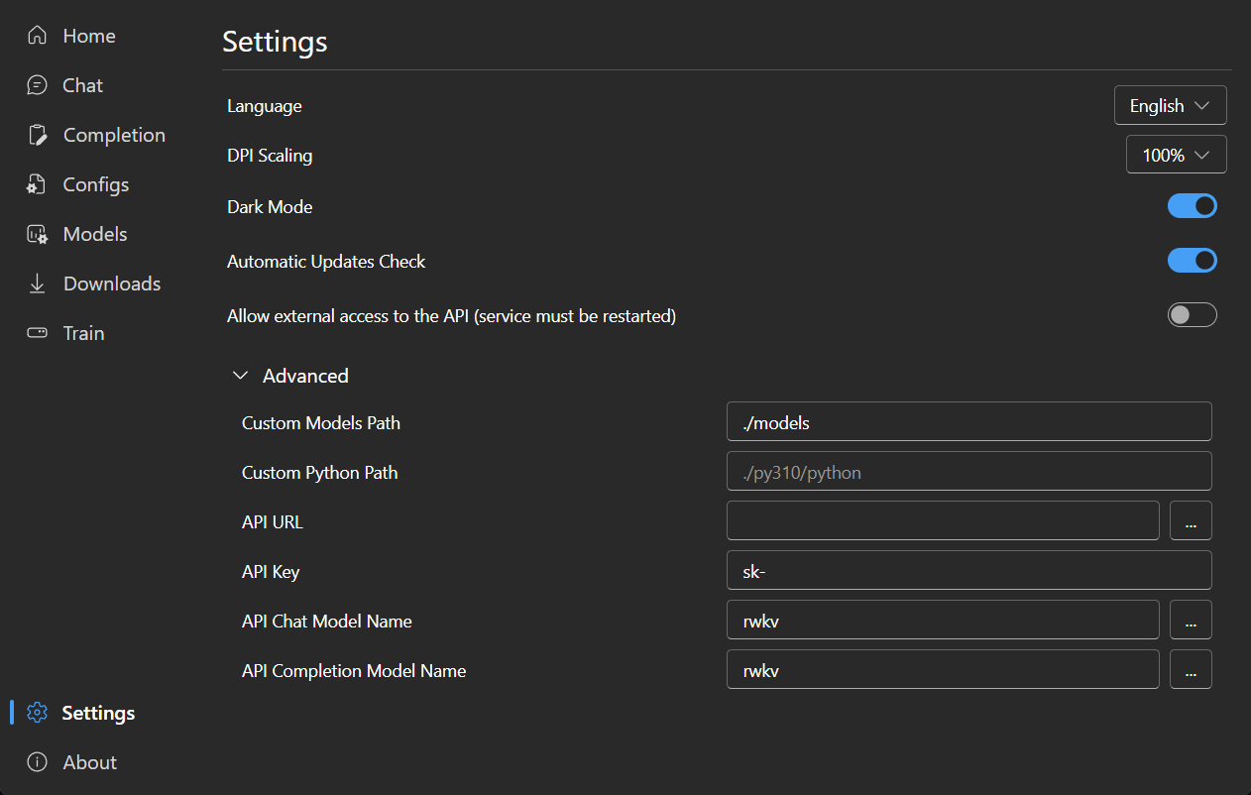Click the Home house icon in sidebar

click(38, 36)
